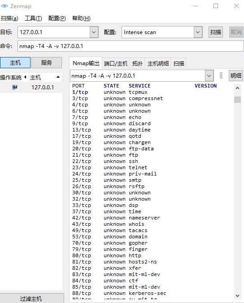
Task: Click the 20/tcp ftp-data row
Action: [x=113, y=149]
